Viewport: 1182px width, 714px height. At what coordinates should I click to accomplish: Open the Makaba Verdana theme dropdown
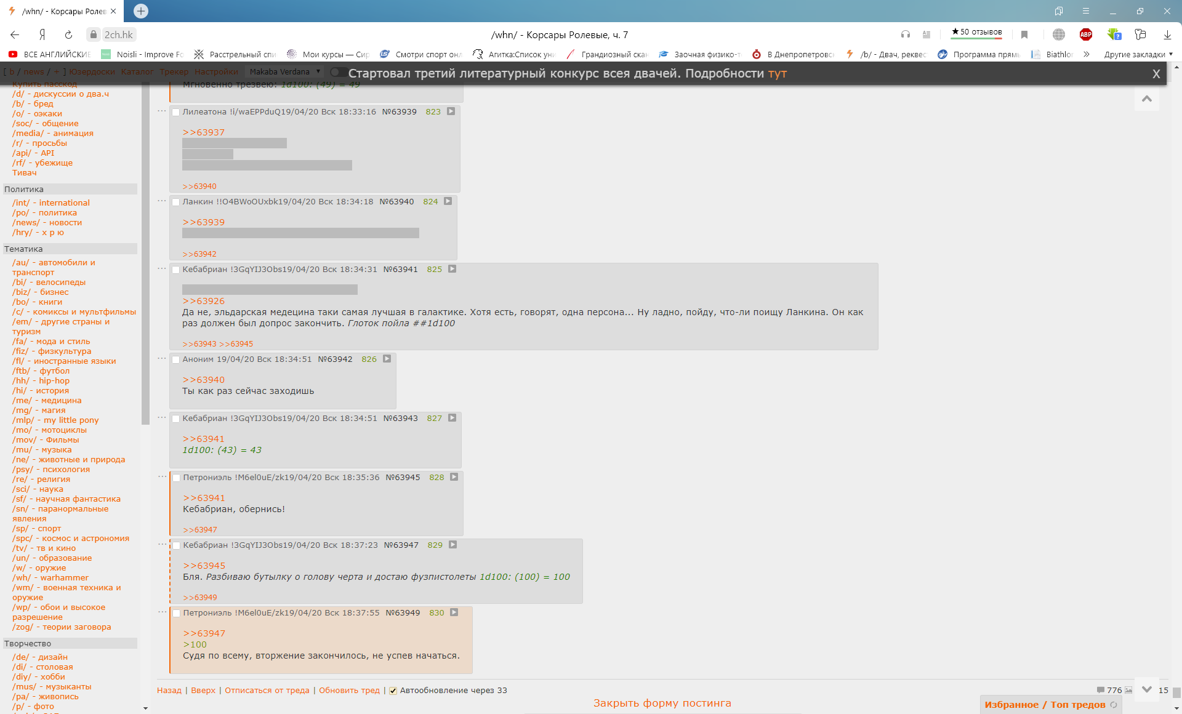pos(284,72)
